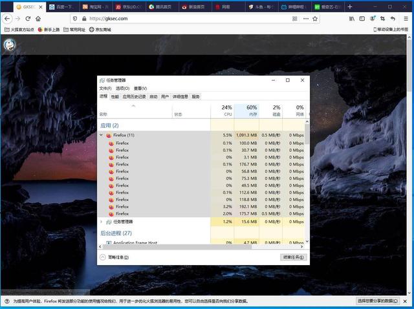Image resolution: width=414 pixels, height=309 pixels.
Task: Click 选择您要分享的数据 button
Action: [377, 301]
